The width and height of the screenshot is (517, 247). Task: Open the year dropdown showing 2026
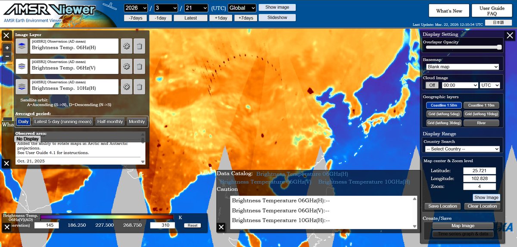[137, 8]
